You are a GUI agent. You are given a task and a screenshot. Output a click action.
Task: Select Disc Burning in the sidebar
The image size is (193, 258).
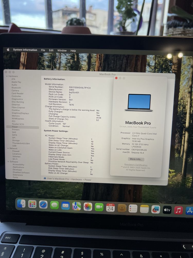click(x=18, y=102)
